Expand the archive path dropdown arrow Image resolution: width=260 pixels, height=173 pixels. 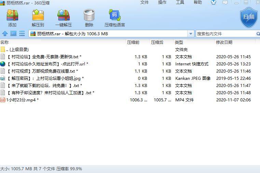coord(191,34)
